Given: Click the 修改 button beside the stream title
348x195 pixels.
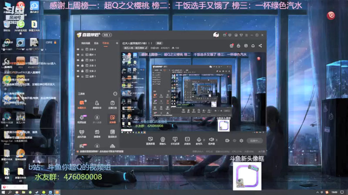Looking at the screenshot, I should (159, 43).
